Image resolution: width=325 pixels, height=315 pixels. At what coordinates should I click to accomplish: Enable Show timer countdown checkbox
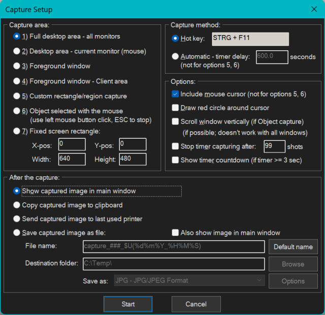[176, 160]
